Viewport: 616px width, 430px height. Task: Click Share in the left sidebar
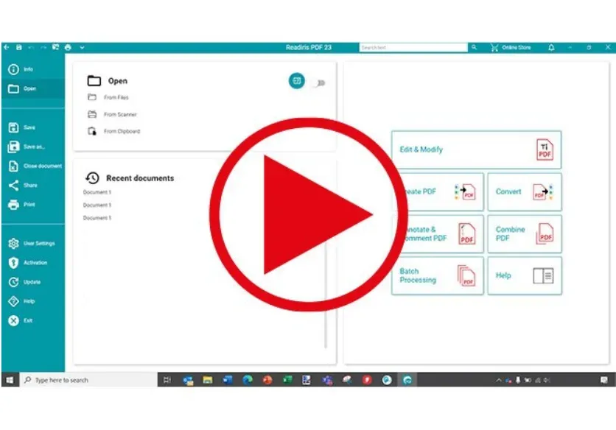pyautogui.click(x=33, y=185)
